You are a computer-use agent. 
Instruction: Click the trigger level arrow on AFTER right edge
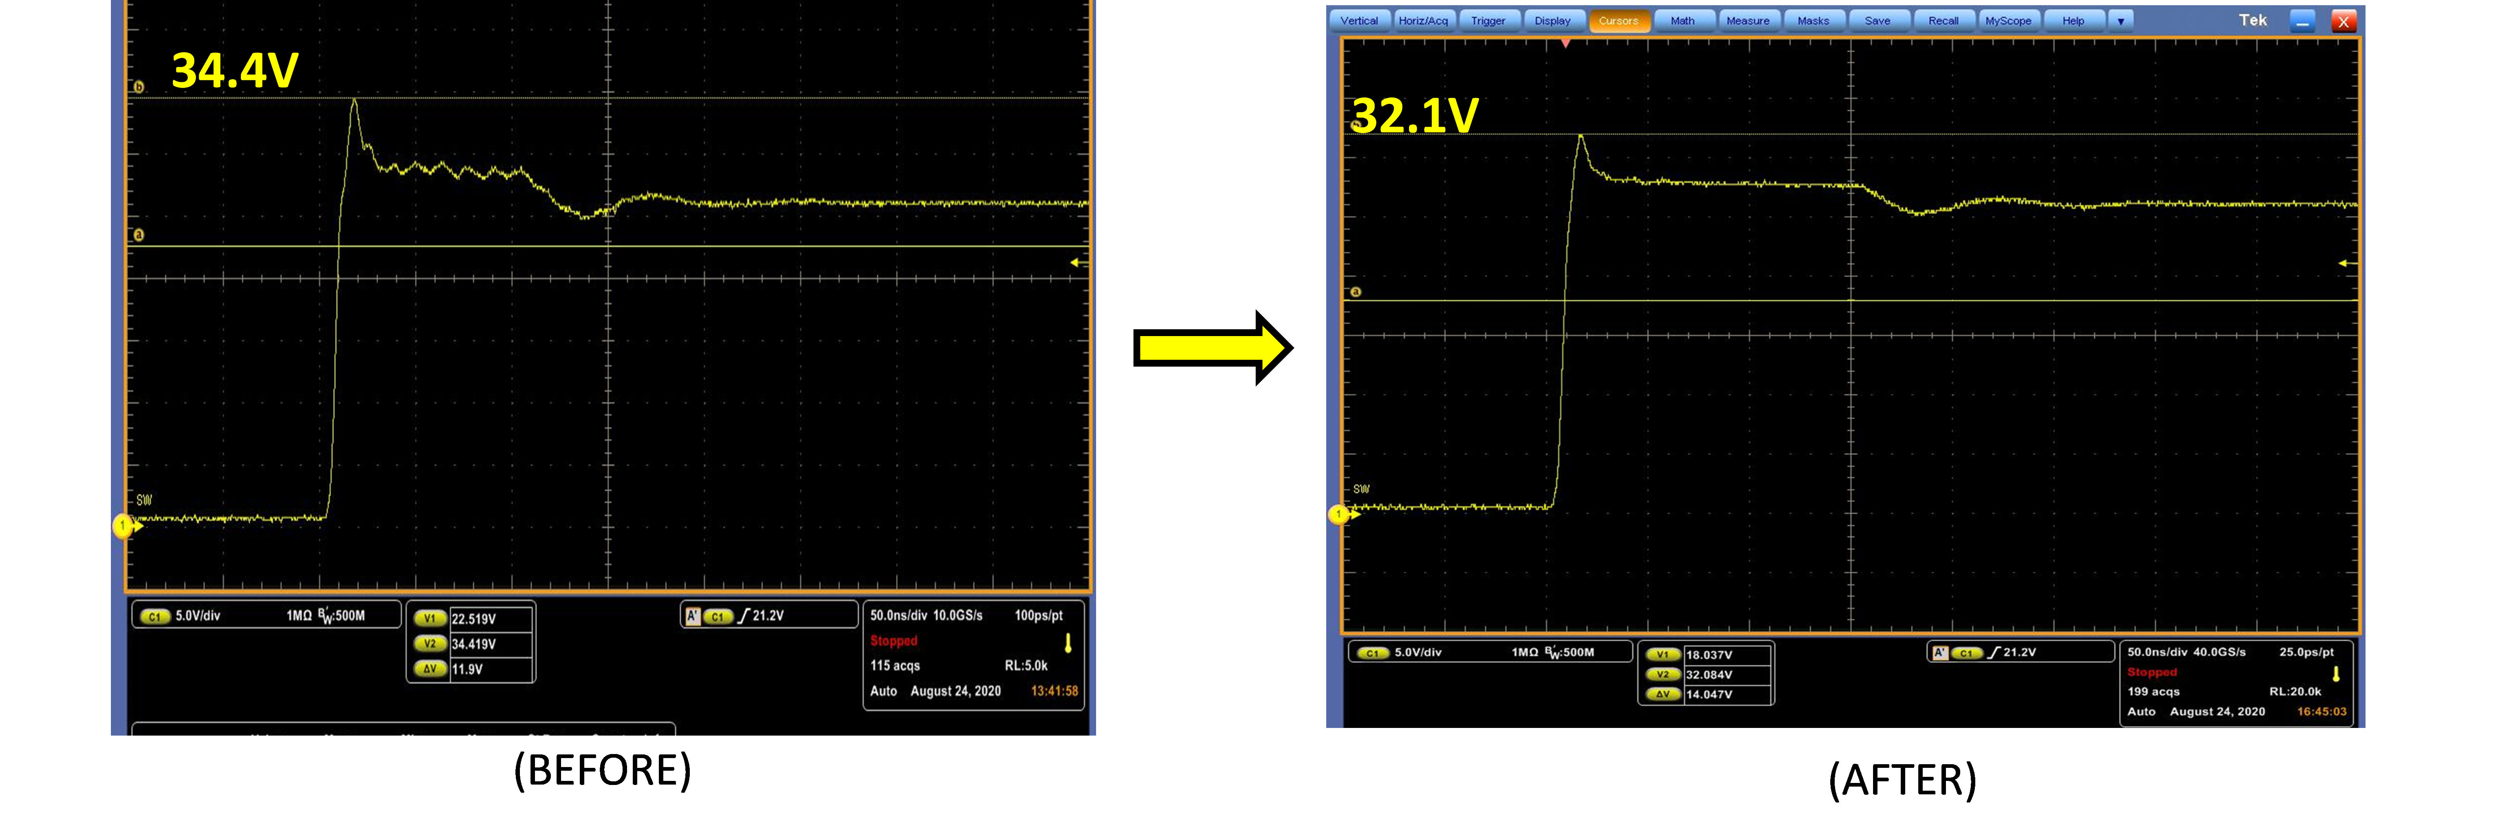click(x=2345, y=263)
